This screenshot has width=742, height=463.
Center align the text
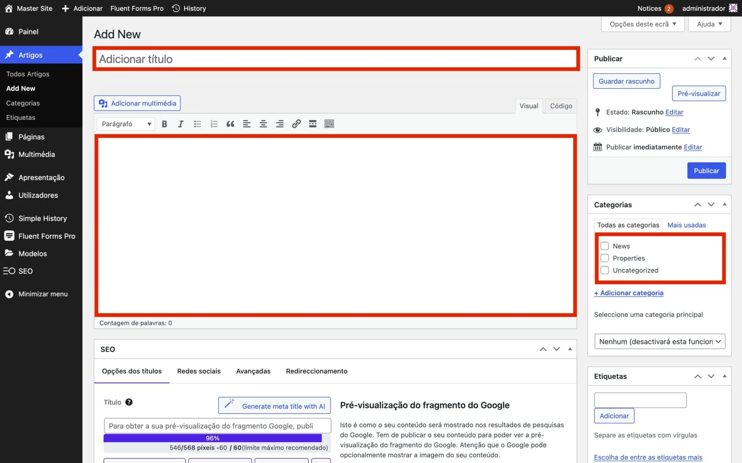263,124
